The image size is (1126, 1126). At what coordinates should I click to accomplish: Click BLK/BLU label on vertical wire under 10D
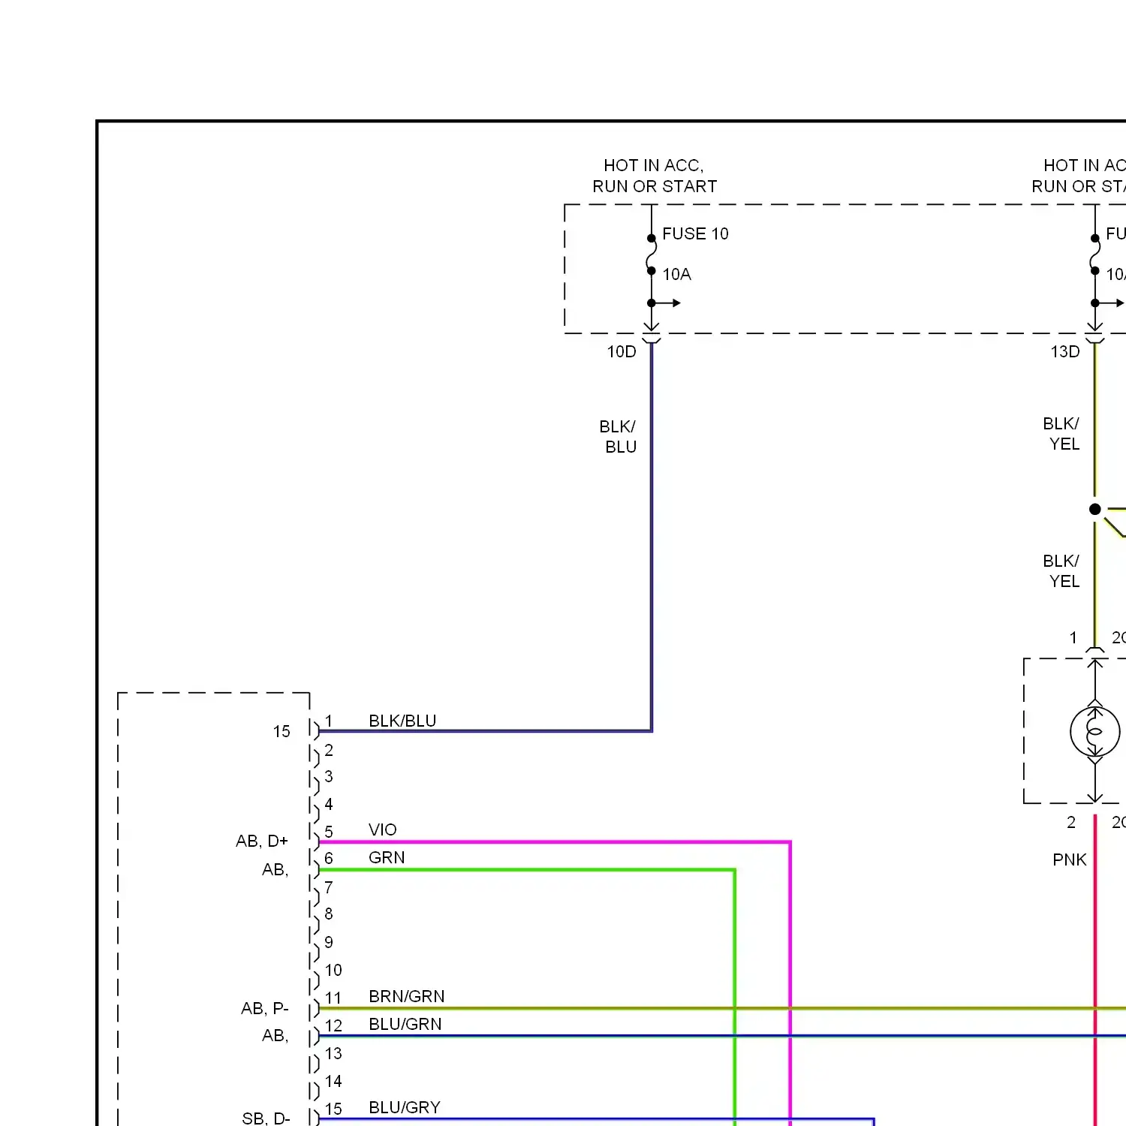pyautogui.click(x=618, y=437)
